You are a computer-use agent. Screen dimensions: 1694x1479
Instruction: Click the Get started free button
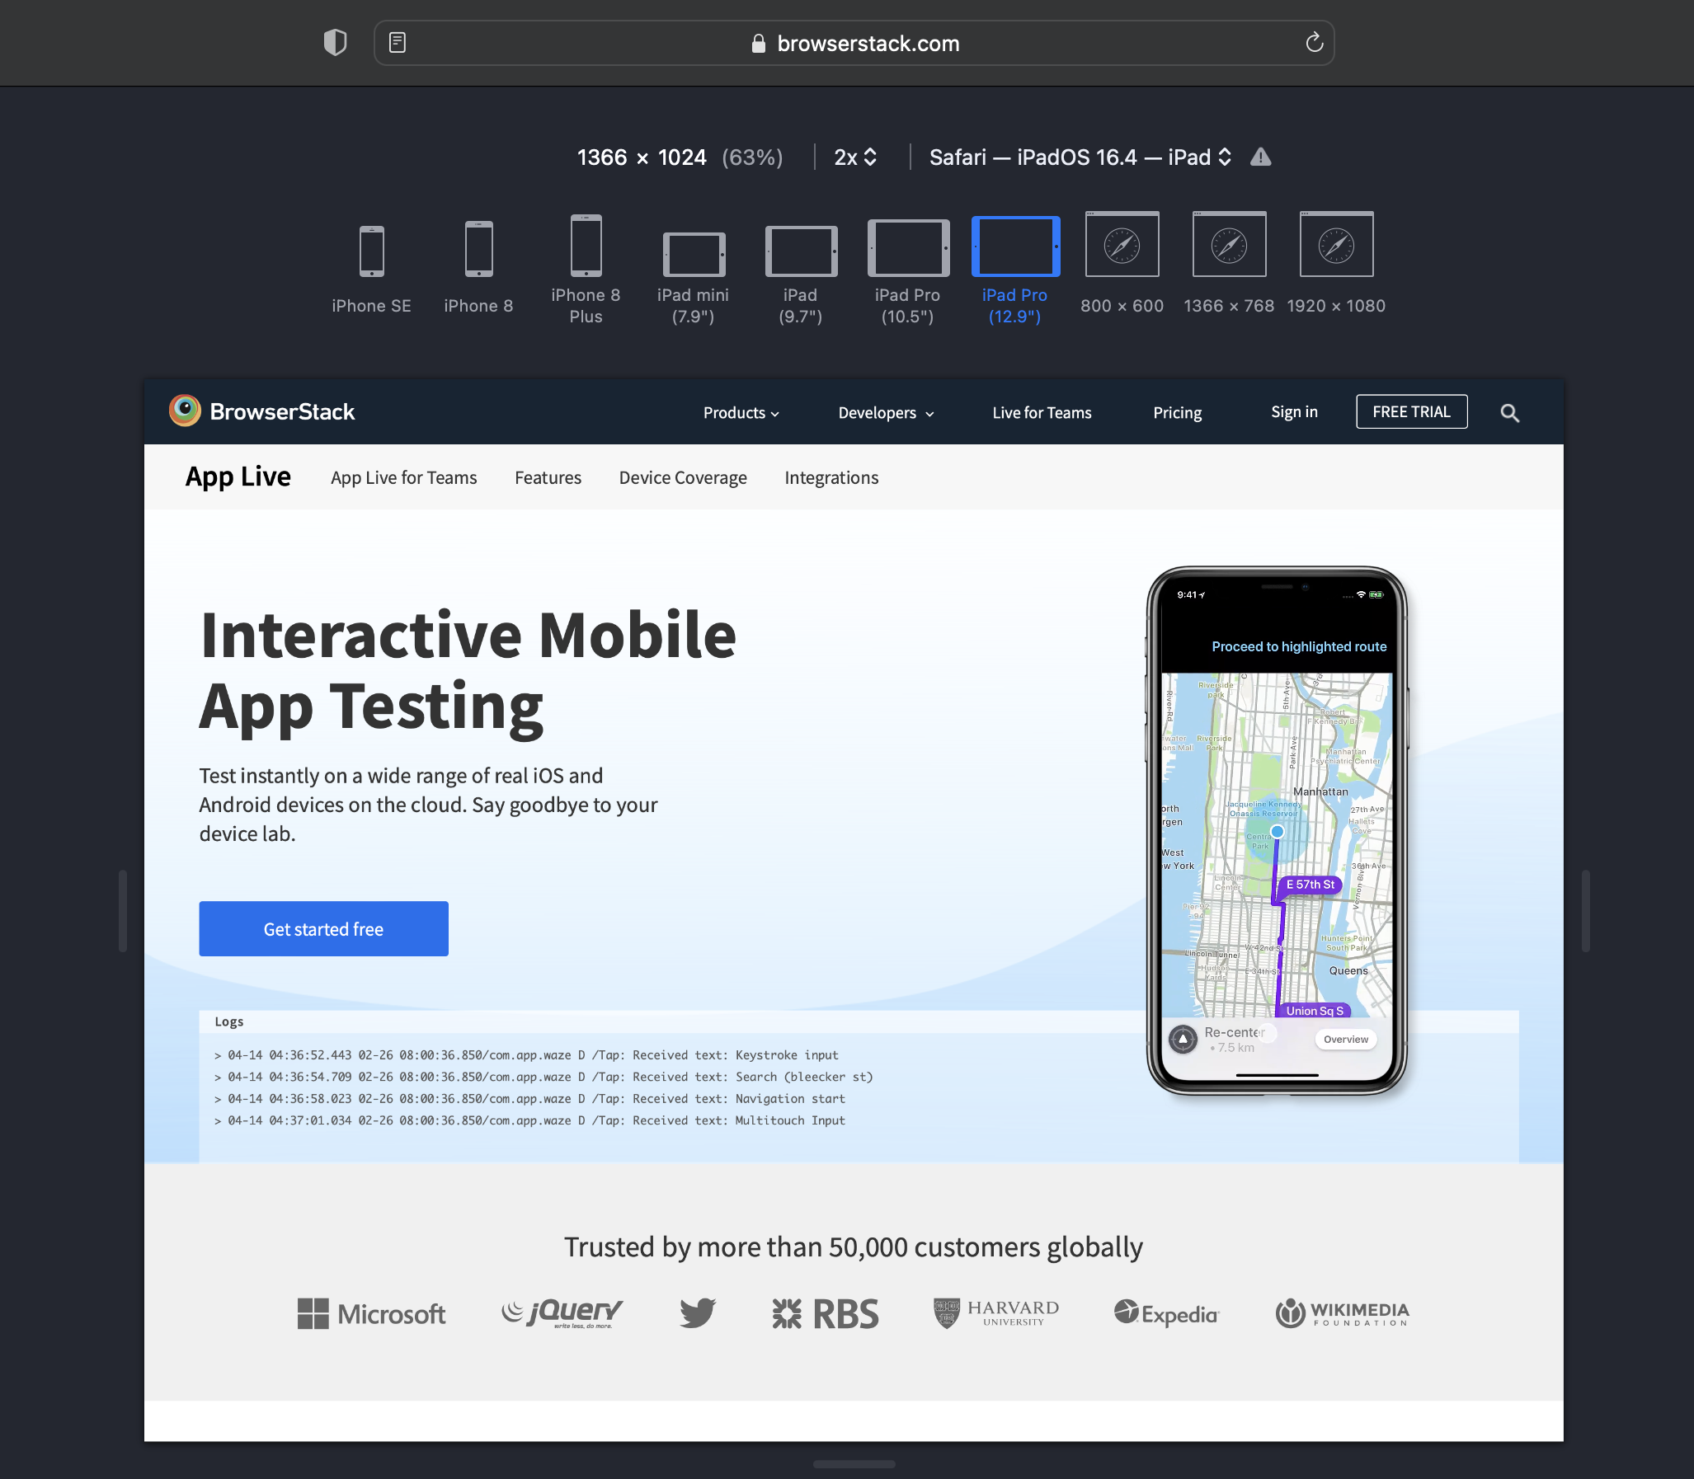[x=322, y=927]
